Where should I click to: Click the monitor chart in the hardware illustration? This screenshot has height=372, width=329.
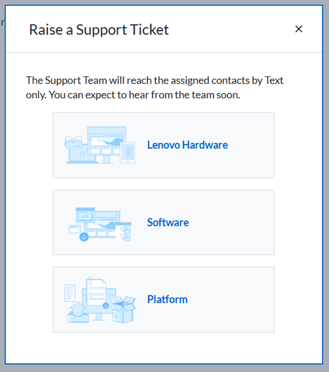coord(107,141)
